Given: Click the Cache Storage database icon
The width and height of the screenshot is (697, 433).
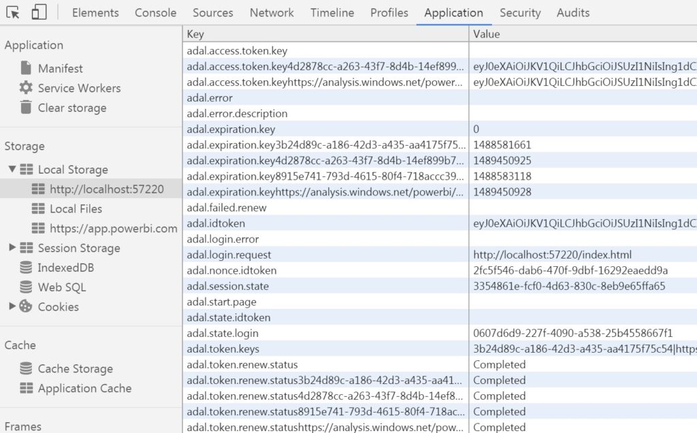Looking at the screenshot, I should pos(26,368).
